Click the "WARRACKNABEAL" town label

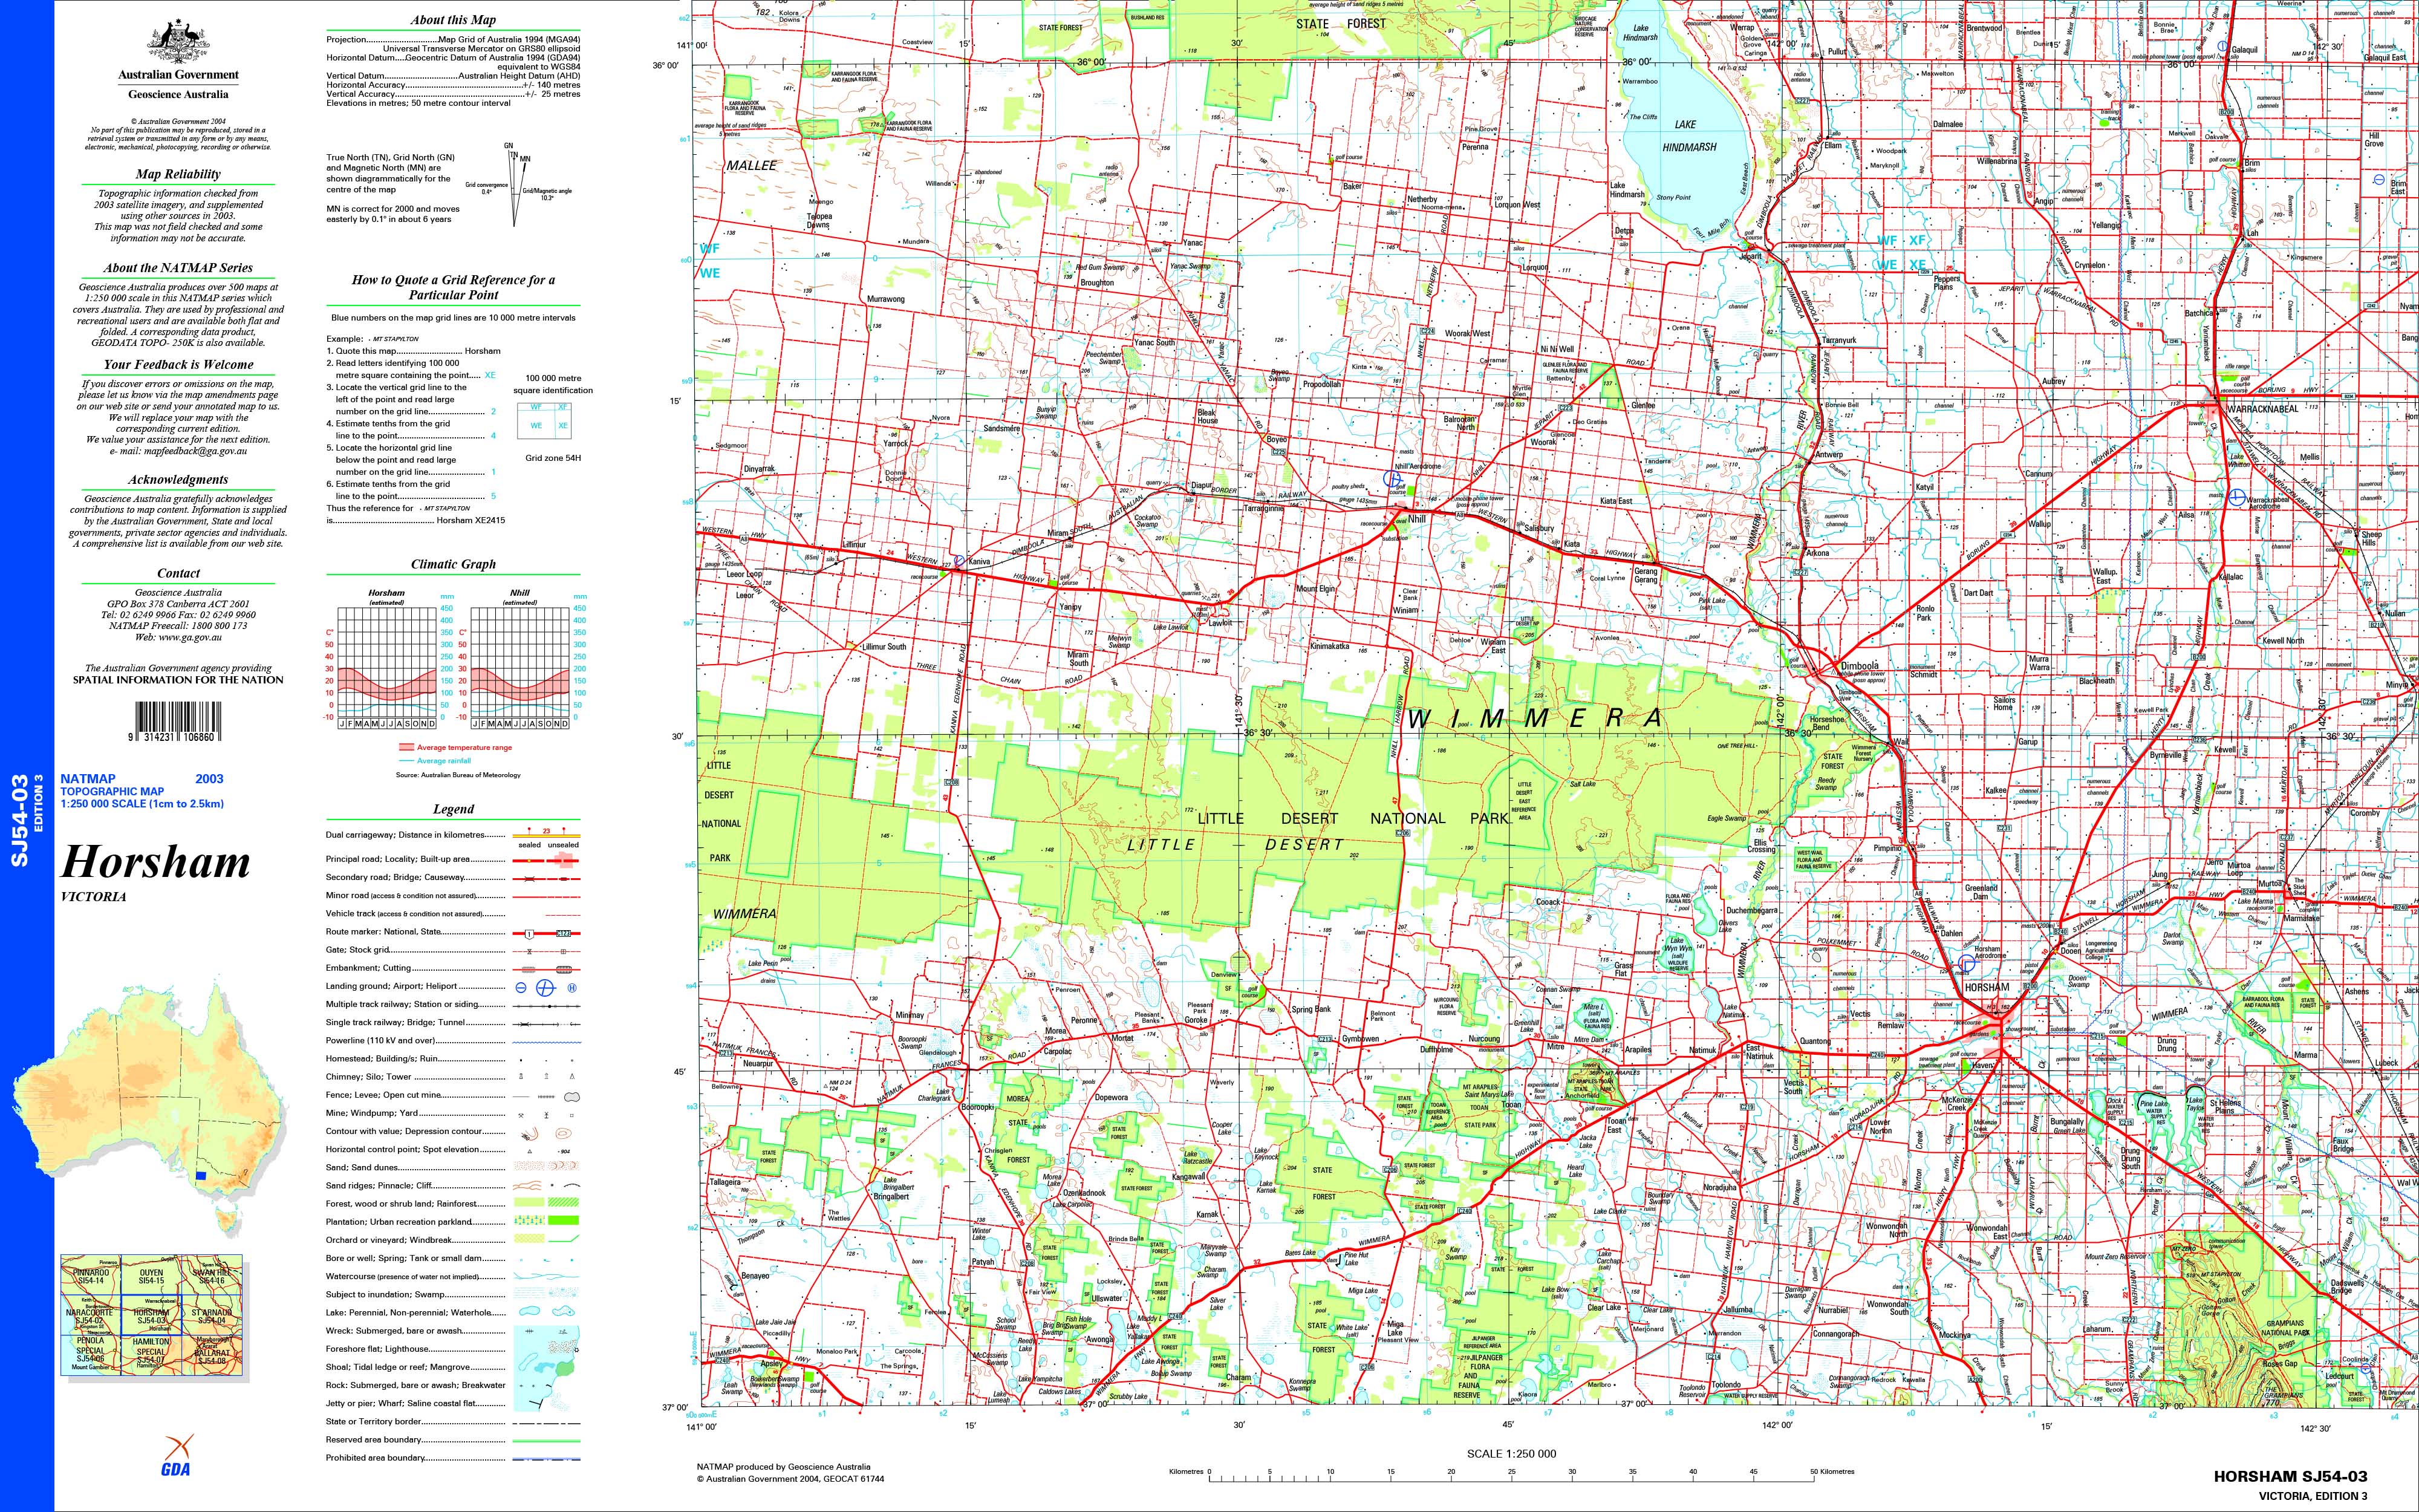pyautogui.click(x=2263, y=409)
